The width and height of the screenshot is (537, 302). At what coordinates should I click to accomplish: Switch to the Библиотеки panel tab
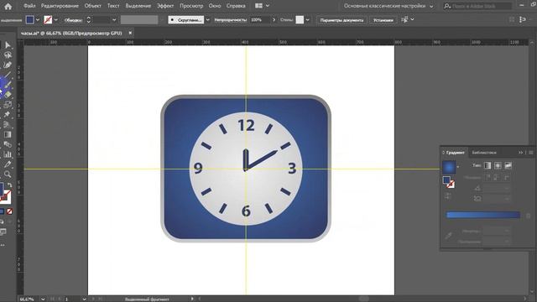(x=484, y=153)
